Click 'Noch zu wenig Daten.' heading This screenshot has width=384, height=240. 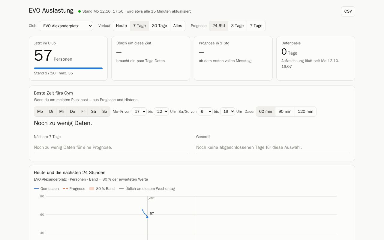pyautogui.click(x=63, y=123)
